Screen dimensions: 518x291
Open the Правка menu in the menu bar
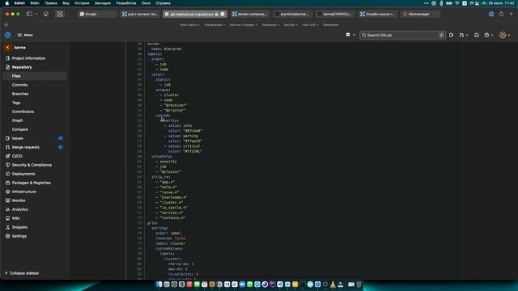coord(50,3)
